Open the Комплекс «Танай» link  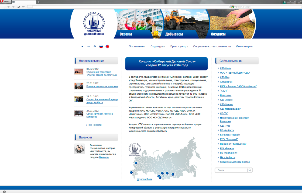click(x=230, y=135)
